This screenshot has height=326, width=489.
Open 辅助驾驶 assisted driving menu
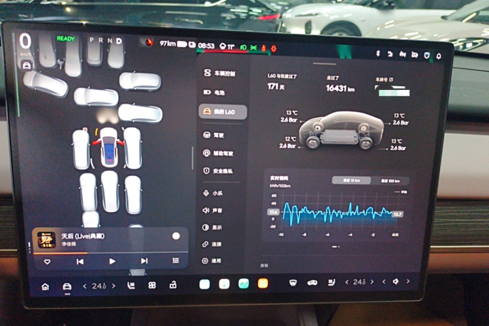click(x=218, y=153)
